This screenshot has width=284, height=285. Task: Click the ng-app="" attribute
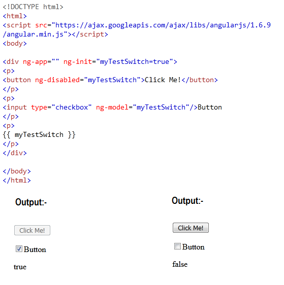pos(41,62)
